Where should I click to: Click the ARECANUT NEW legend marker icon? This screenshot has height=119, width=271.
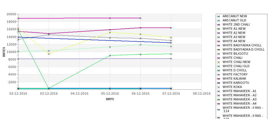click(x=219, y=16)
